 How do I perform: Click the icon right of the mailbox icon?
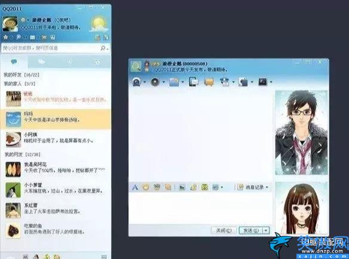44,38
